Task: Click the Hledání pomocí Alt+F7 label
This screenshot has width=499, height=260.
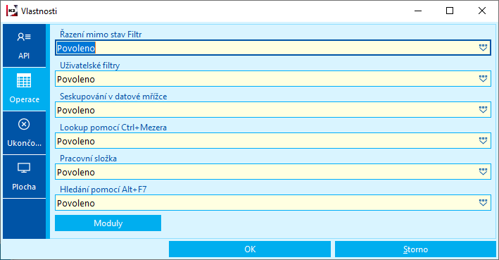Action: pyautogui.click(x=103, y=190)
